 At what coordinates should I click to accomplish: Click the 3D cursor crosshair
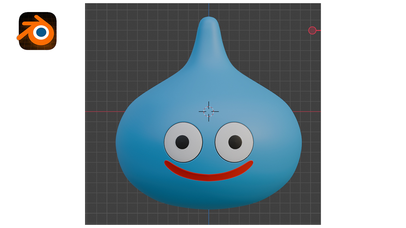tap(209, 111)
